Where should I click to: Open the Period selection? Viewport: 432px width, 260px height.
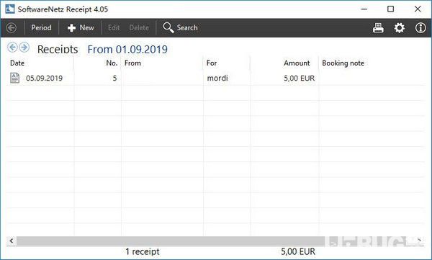(41, 28)
